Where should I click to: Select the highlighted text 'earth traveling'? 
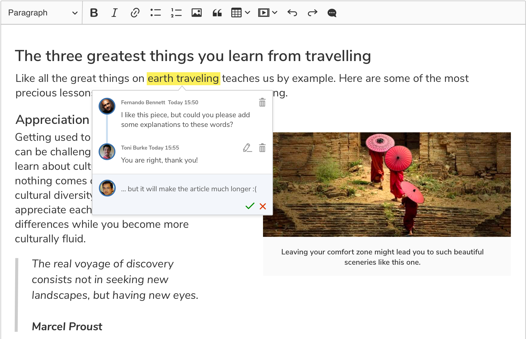click(x=183, y=78)
